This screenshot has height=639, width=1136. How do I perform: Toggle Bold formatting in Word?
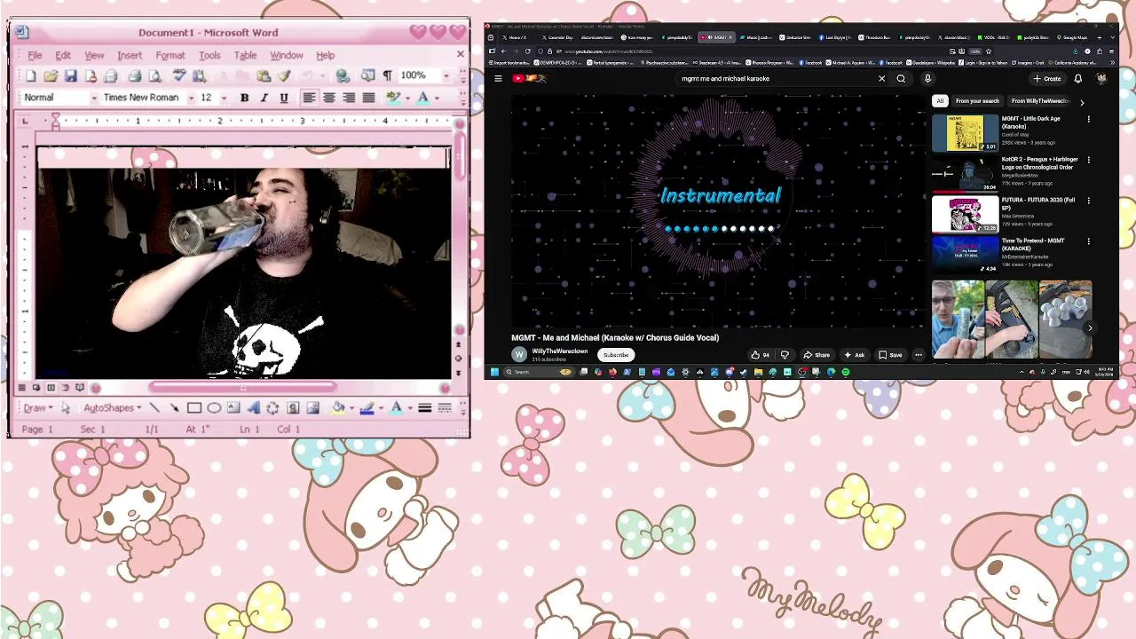coord(244,98)
